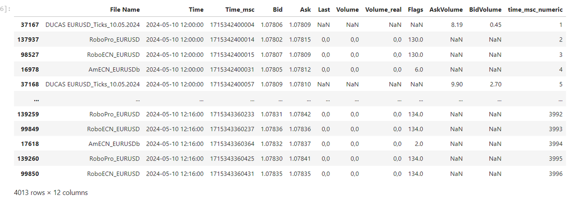Select row index 99850
587x200 pixels.
pos(30,174)
